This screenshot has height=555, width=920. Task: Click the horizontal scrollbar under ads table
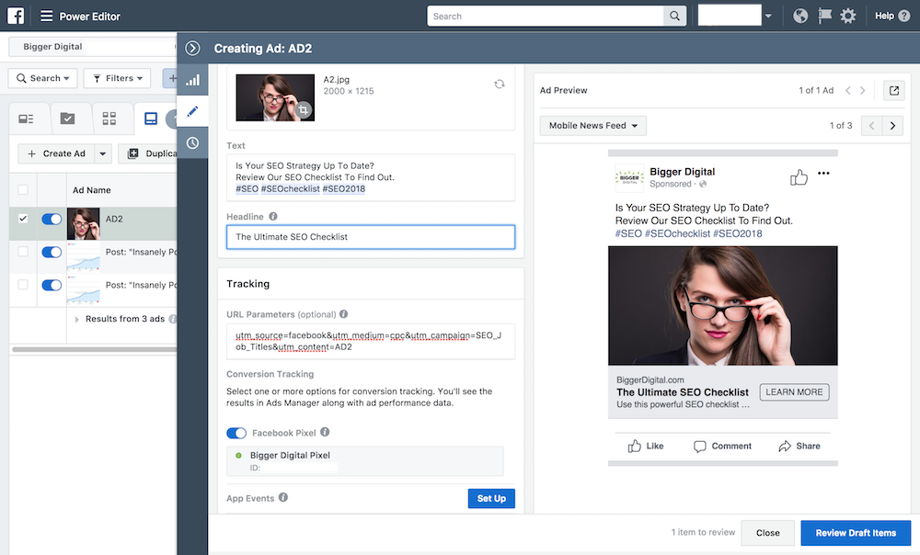(x=94, y=349)
